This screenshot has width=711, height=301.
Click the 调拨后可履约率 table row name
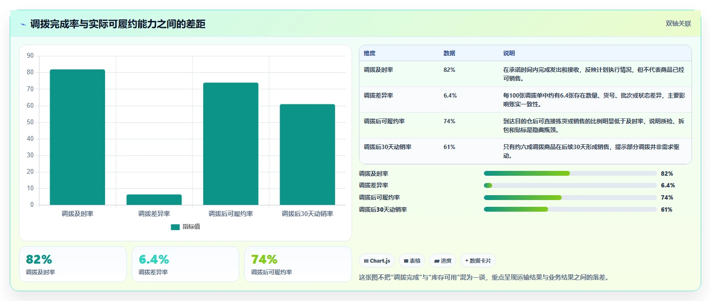(x=384, y=121)
